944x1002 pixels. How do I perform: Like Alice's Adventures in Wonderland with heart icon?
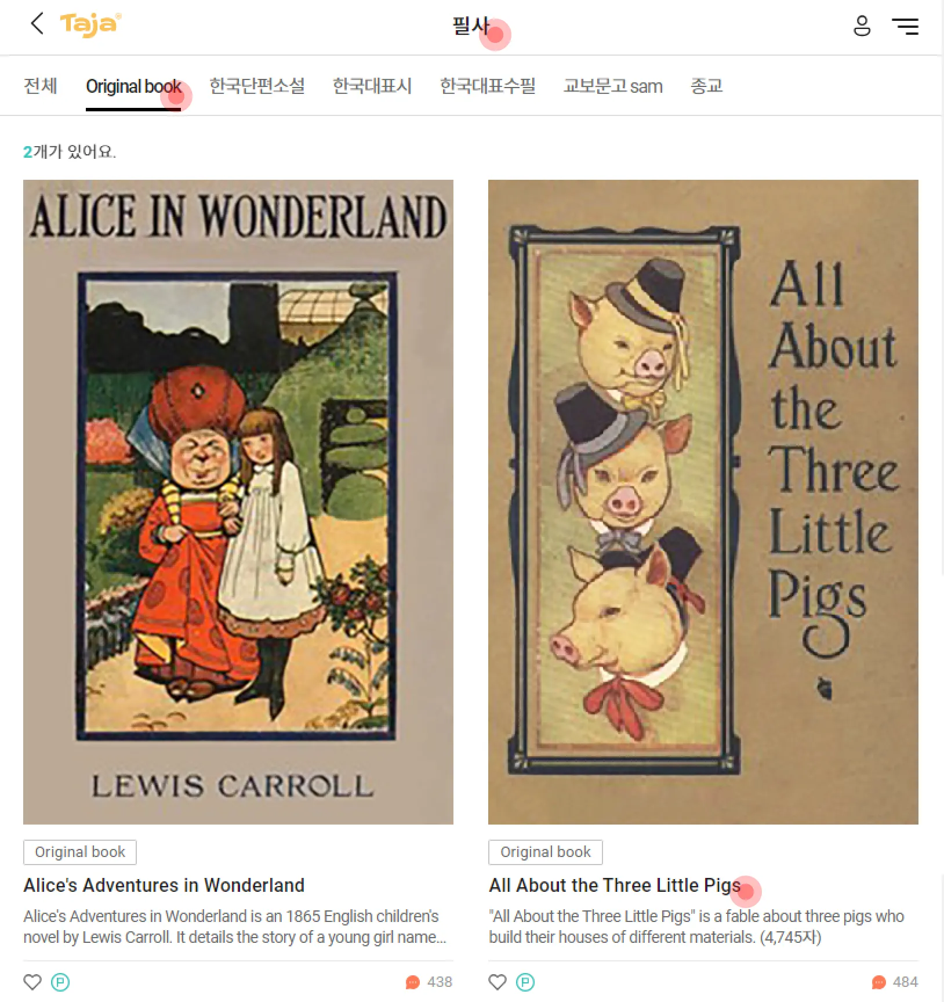[x=32, y=982]
